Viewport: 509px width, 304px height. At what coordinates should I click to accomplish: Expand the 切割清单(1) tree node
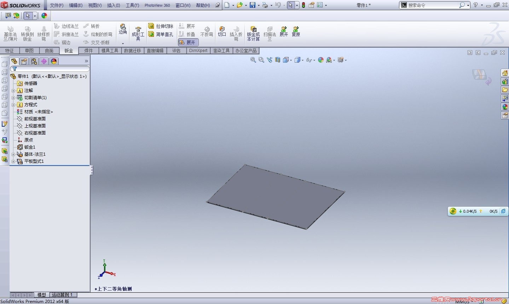click(13, 98)
